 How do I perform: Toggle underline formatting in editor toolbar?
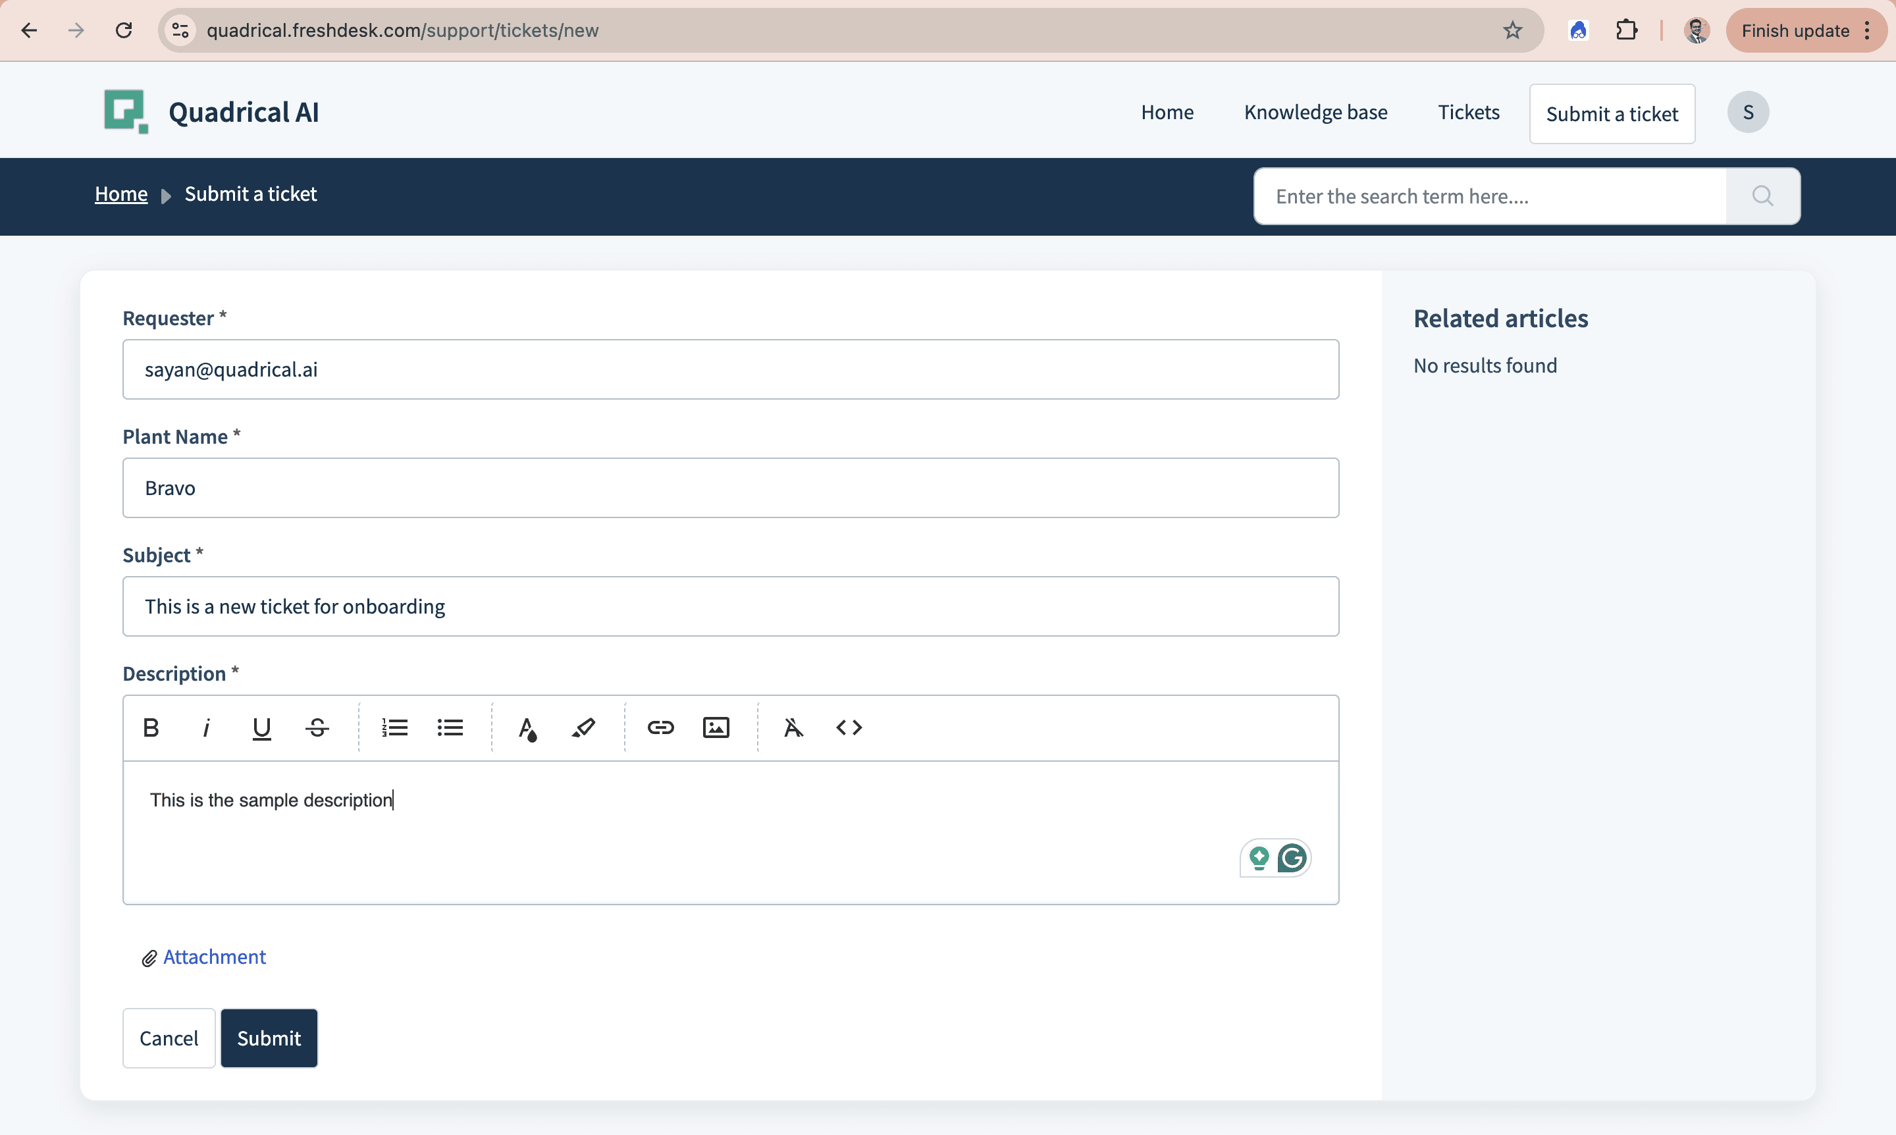261,727
